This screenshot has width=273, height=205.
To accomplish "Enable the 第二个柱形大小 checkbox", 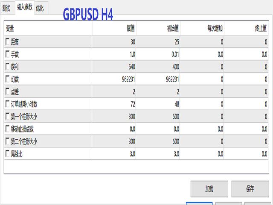I will (x=8, y=141).
